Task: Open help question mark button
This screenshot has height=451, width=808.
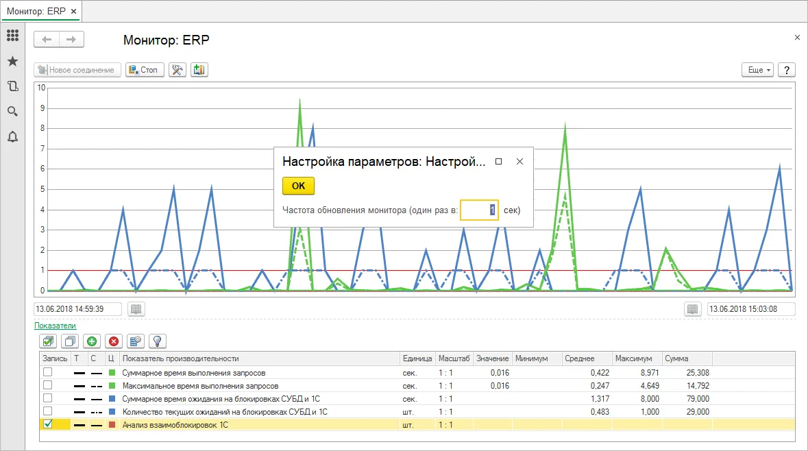Action: coord(786,70)
